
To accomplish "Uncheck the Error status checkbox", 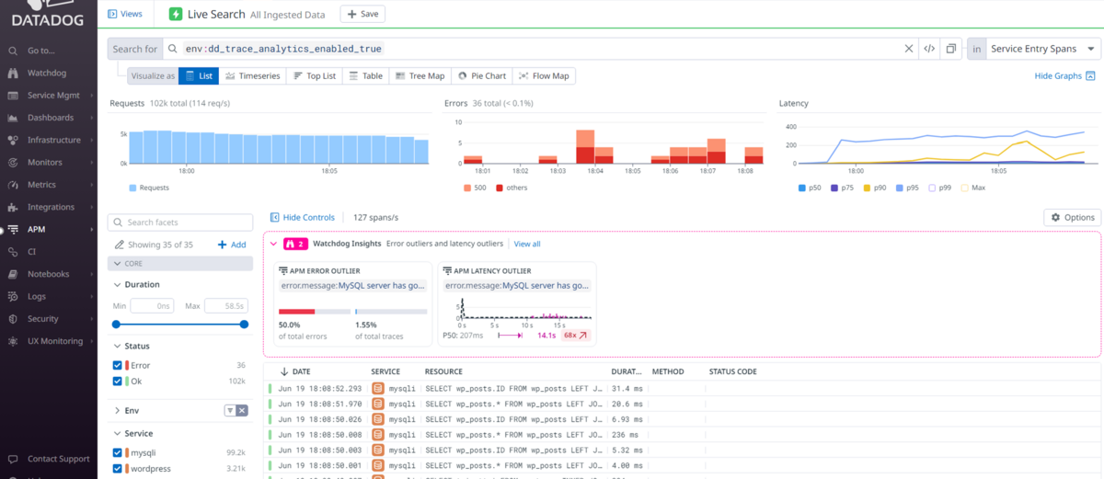I will tap(117, 366).
